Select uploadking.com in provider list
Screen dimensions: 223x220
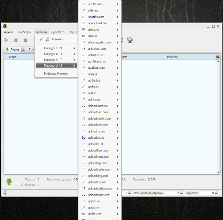click(x=100, y=176)
